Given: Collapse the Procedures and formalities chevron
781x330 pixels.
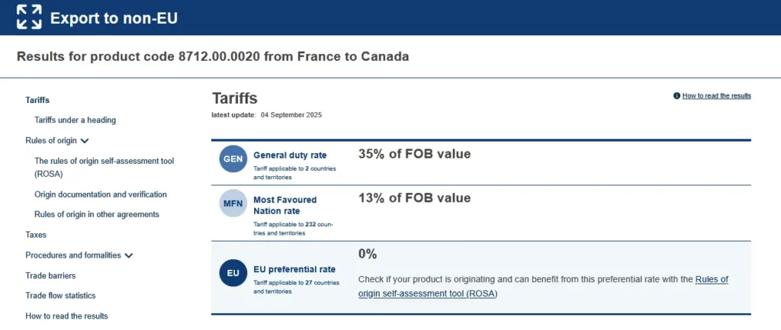Looking at the screenshot, I should click(x=128, y=256).
